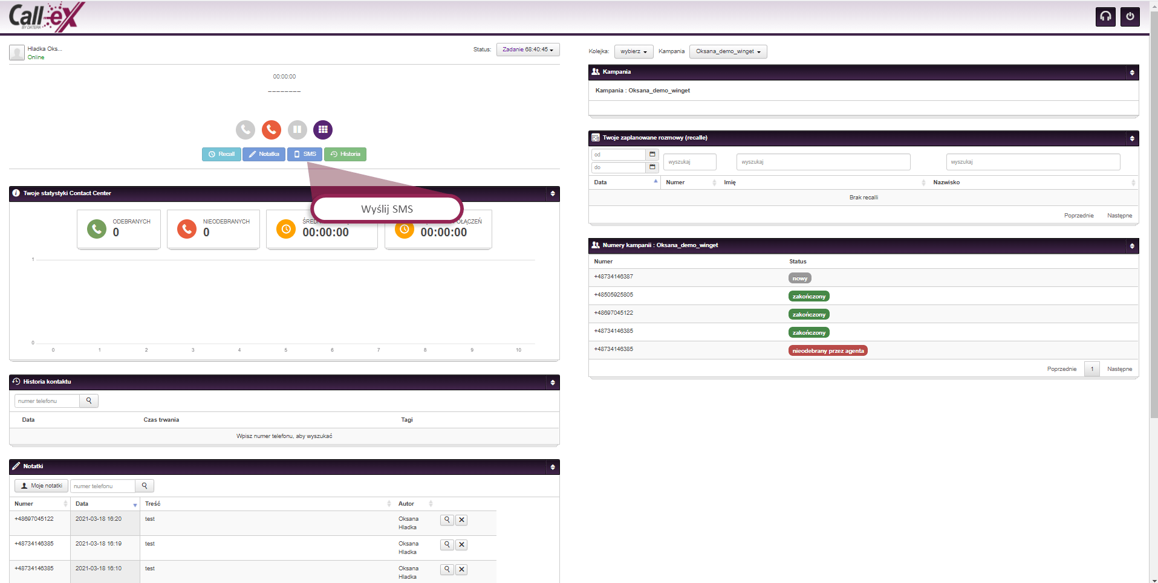Click the red hang-up call button
Screen dimensions: 1158x583
tap(272, 129)
